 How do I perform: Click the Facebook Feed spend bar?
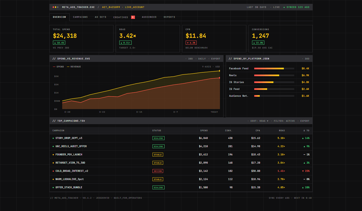274,69
